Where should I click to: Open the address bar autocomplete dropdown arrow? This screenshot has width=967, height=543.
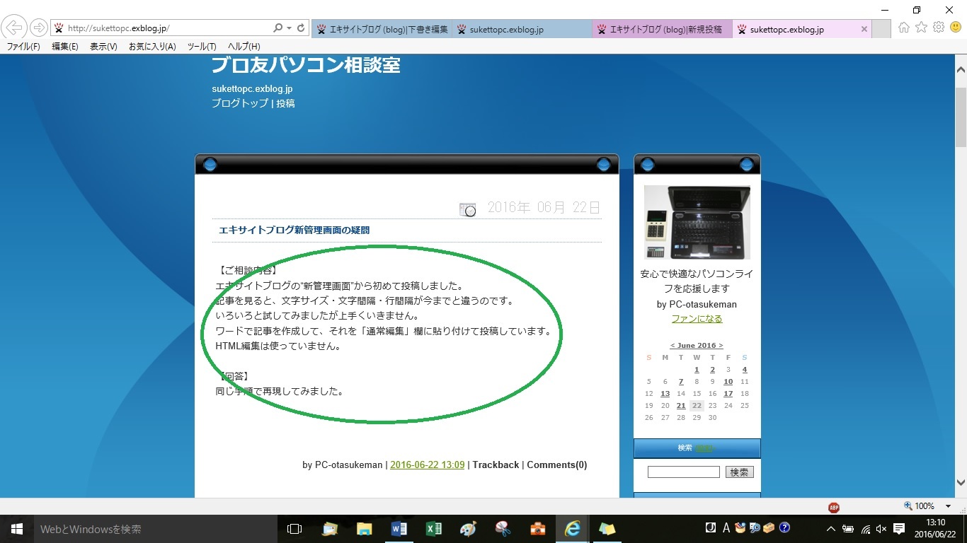(289, 28)
